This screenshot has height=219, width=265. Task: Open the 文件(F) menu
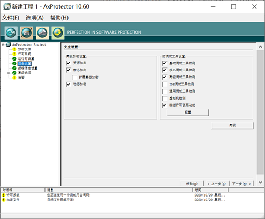point(11,18)
